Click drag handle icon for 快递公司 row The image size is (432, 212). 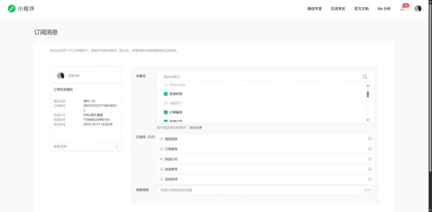370,159
